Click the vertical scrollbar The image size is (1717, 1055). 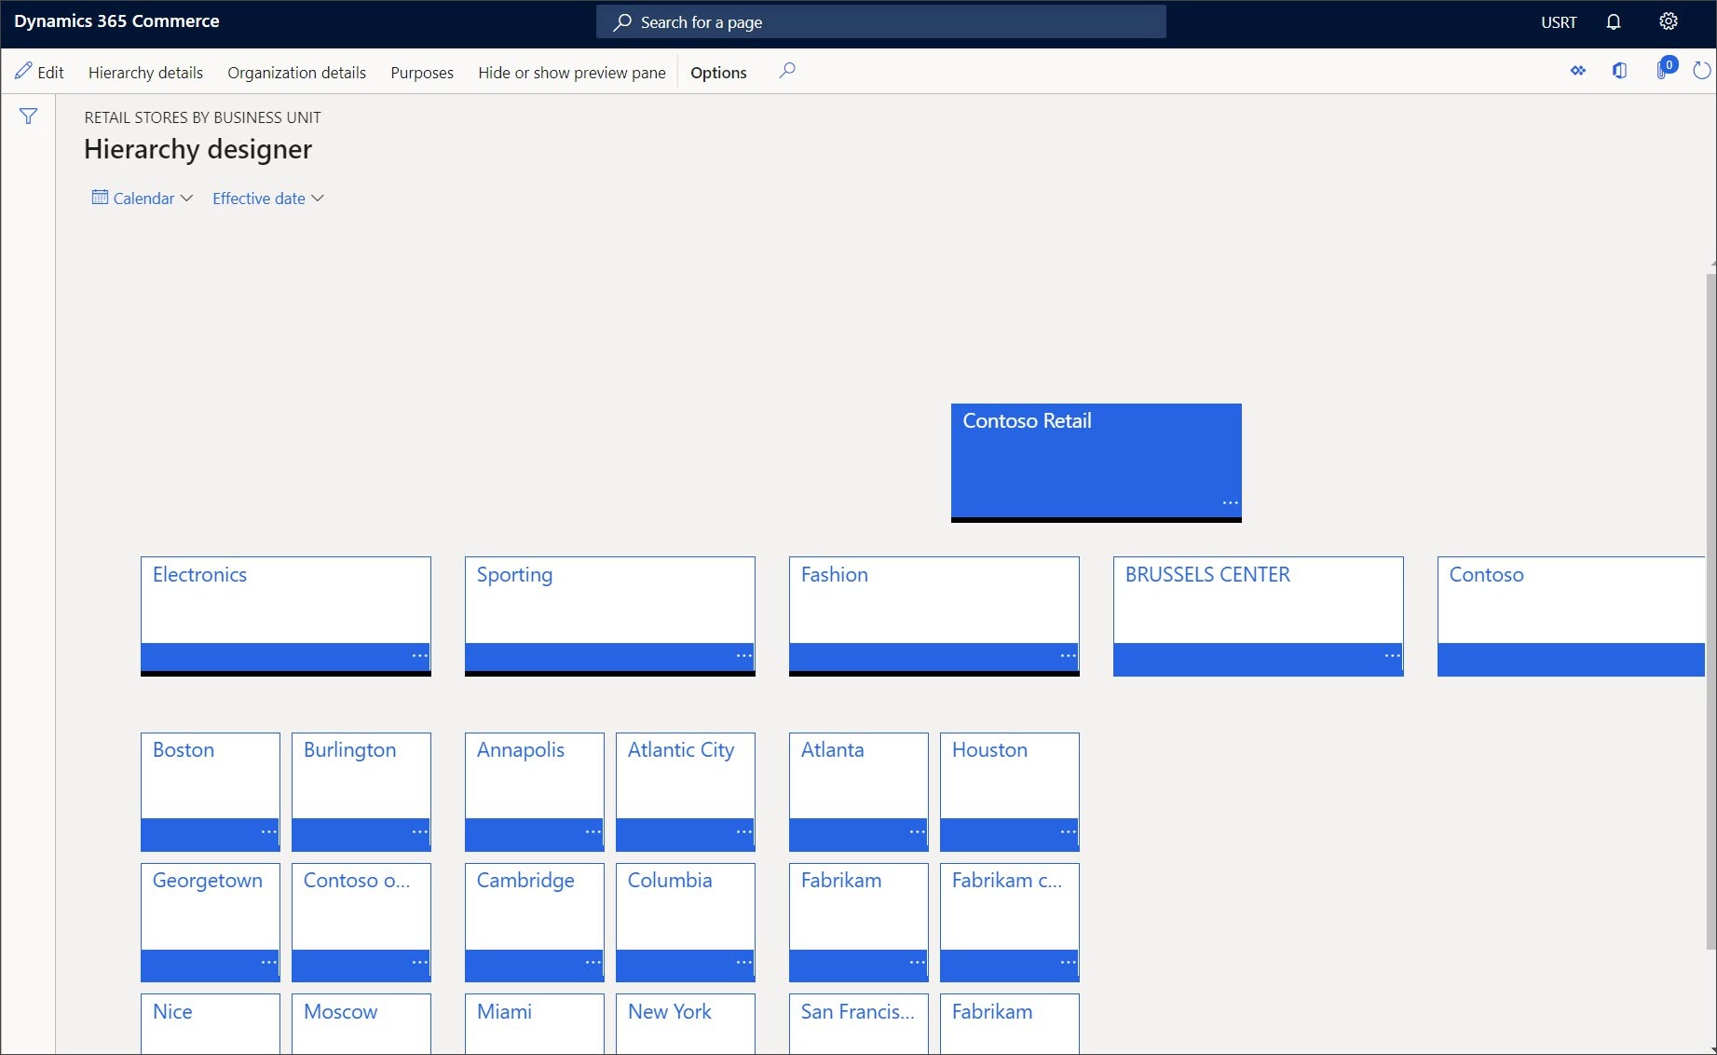tap(1710, 610)
